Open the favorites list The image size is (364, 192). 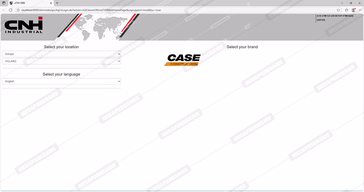(x=346, y=10)
